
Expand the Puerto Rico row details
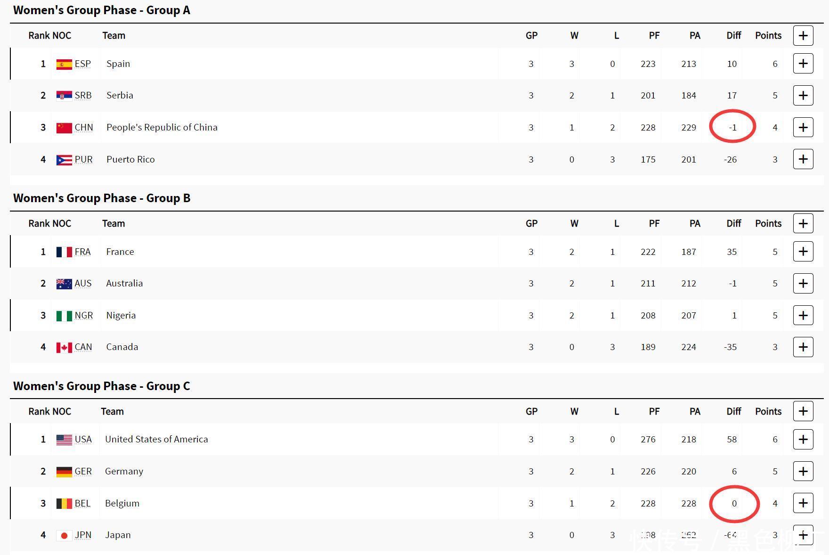[x=803, y=159]
